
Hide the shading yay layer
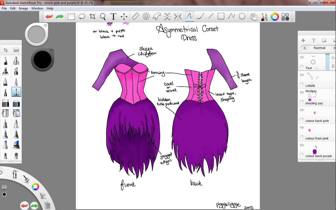302,92
